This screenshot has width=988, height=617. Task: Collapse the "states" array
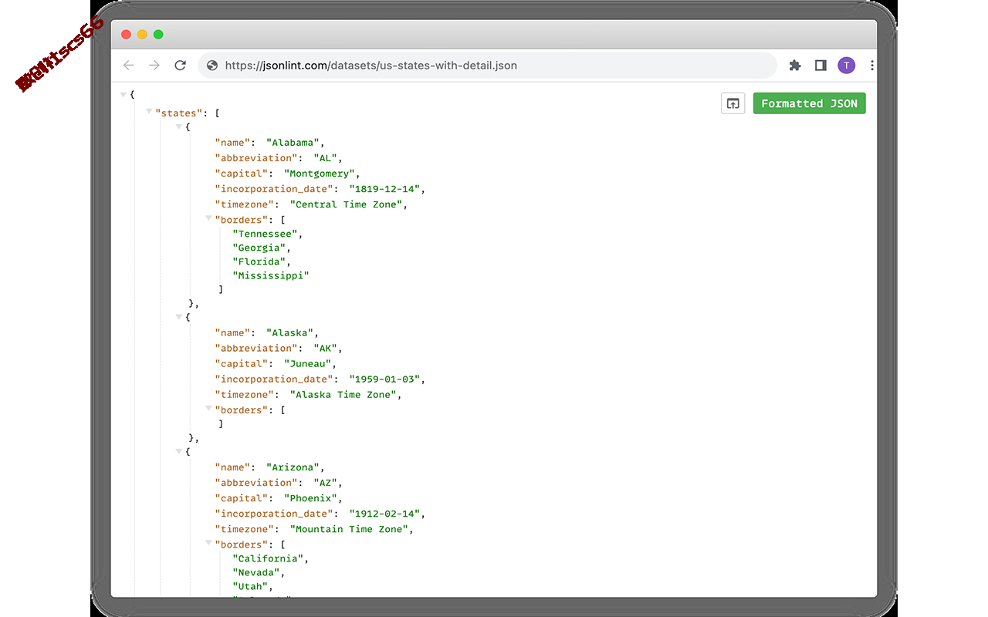[149, 113]
